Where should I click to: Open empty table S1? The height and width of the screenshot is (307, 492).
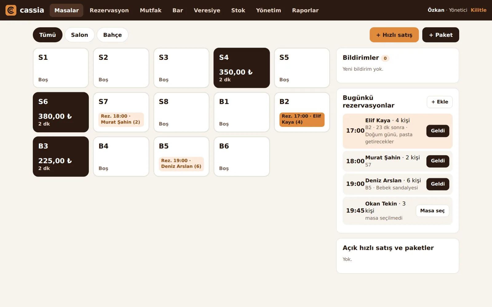pyautogui.click(x=61, y=68)
